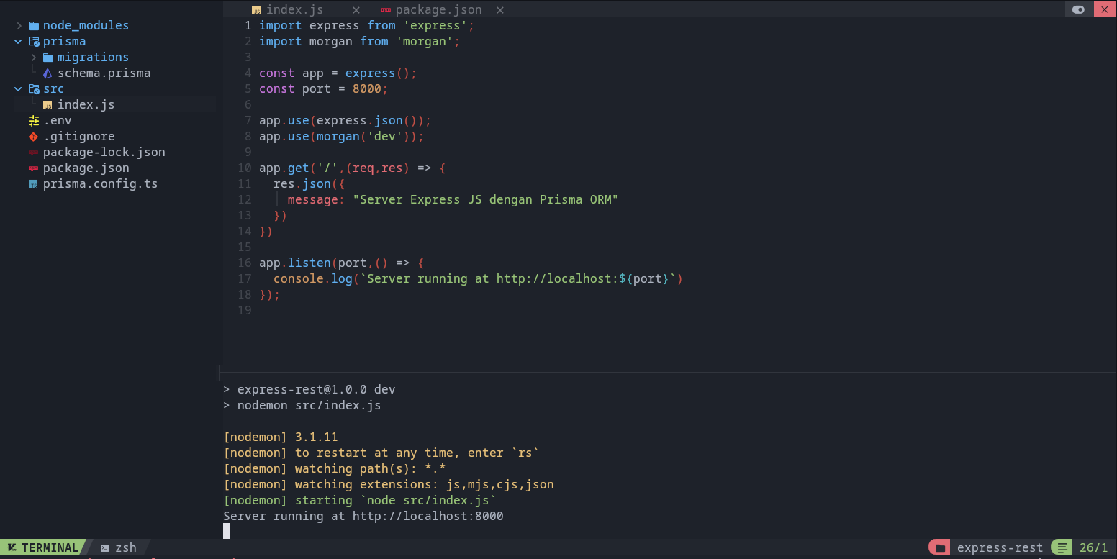Open package.json in the file tree
The height and width of the screenshot is (559, 1117).
pyautogui.click(x=86, y=168)
